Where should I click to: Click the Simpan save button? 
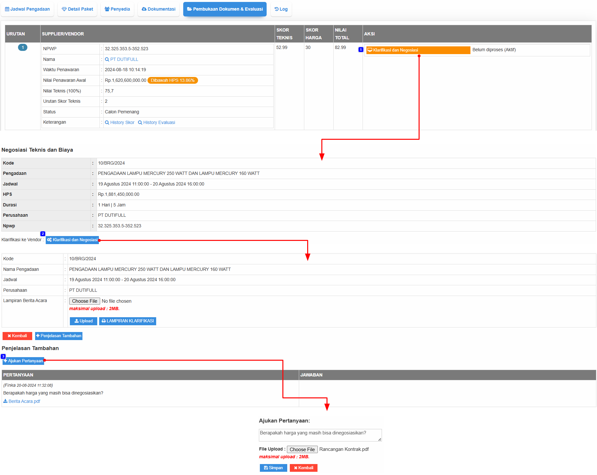pos(273,468)
